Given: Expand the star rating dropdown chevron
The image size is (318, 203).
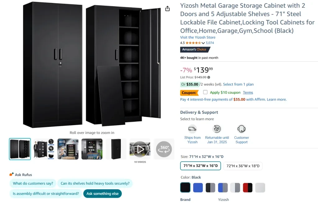Looking at the screenshot, I should pos(203,43).
